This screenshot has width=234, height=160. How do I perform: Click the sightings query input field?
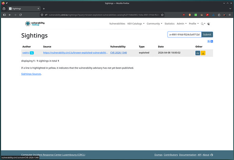coord(184,34)
